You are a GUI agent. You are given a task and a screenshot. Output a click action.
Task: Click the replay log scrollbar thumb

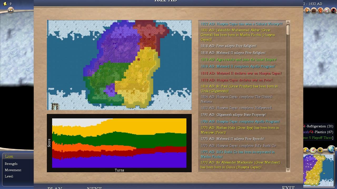(x=288, y=29)
